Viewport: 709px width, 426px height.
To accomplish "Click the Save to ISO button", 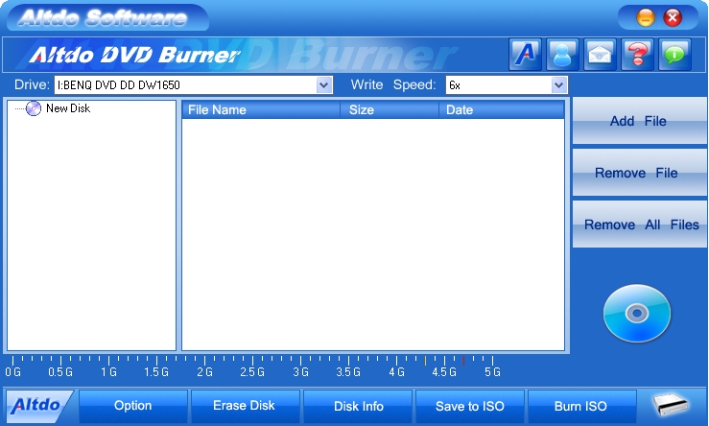I will [470, 406].
